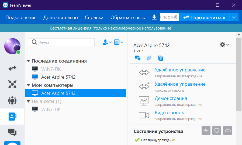
Task: Open the Meeting sidebar icon
Action: click(12, 100)
